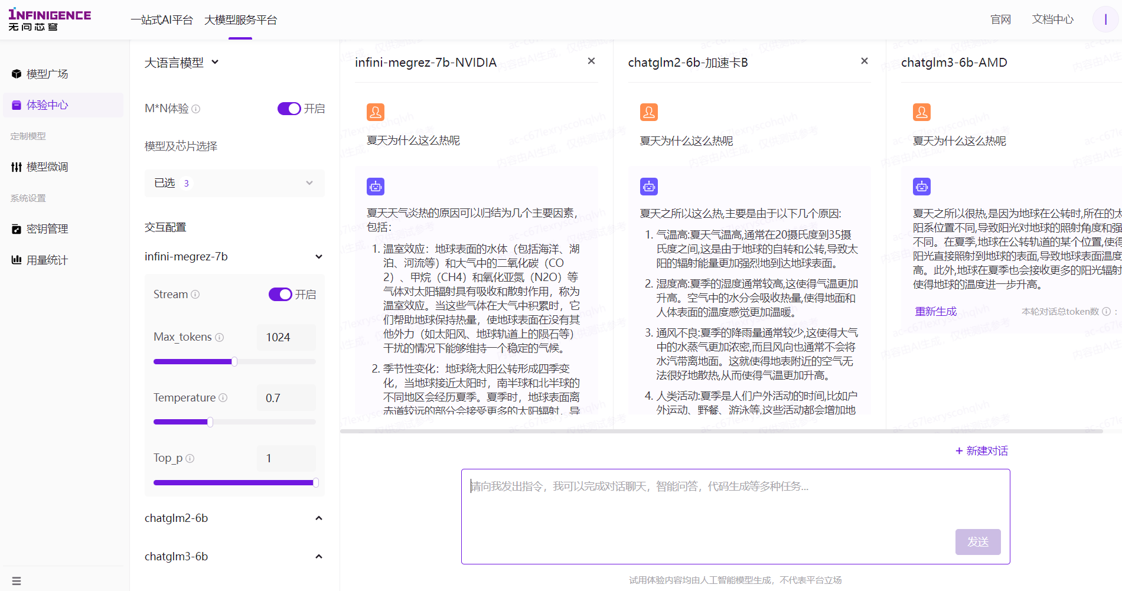
Task: Open 模型微调 in sidebar
Action: click(63, 167)
